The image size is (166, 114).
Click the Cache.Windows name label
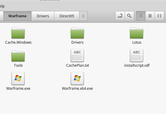[18, 42]
